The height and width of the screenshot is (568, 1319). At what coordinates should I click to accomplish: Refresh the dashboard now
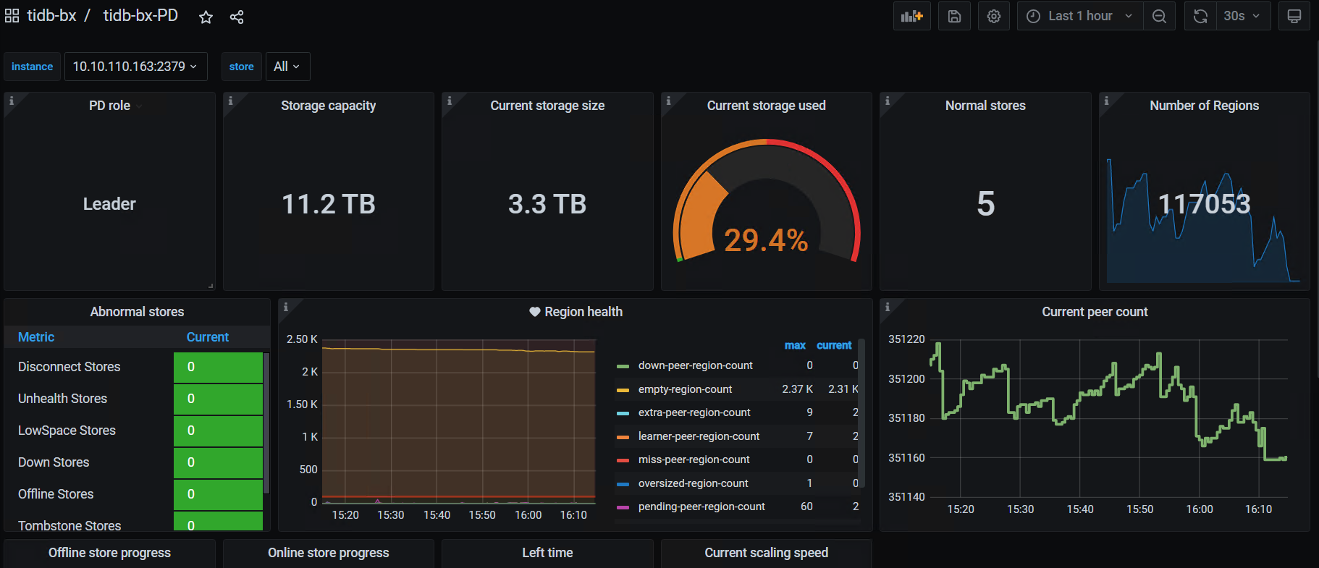1200,16
